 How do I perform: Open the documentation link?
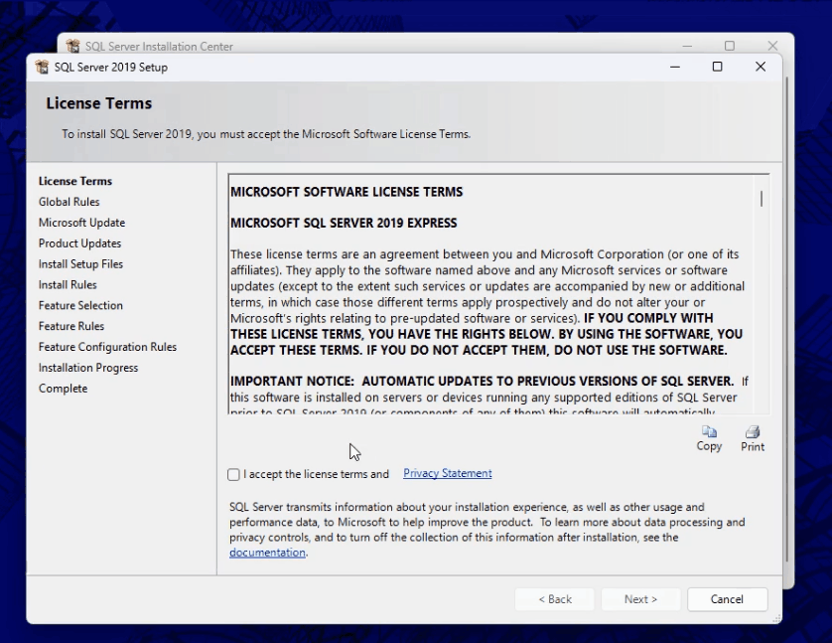(267, 553)
